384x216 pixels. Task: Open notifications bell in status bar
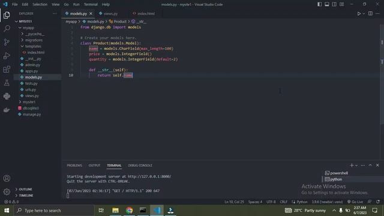(x=378, y=202)
